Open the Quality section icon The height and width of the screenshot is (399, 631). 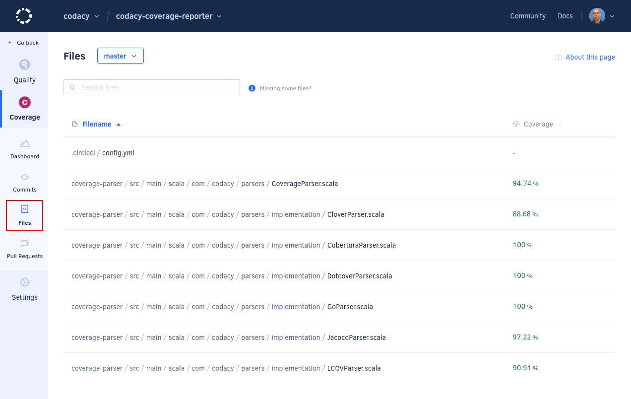click(x=25, y=65)
